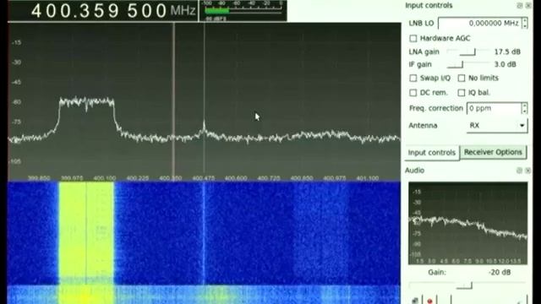Screen dimensions: 541x304
Task: Open the Antenna dropdown showing RX
Action: pyautogui.click(x=497, y=126)
